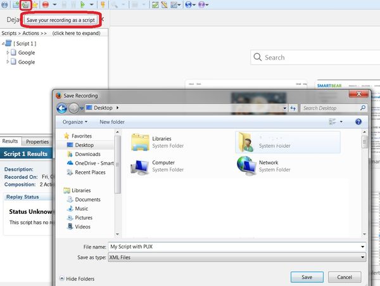Collapse the Script 1 tree node
Viewport: 380px width, 286px height.
click(x=3, y=43)
